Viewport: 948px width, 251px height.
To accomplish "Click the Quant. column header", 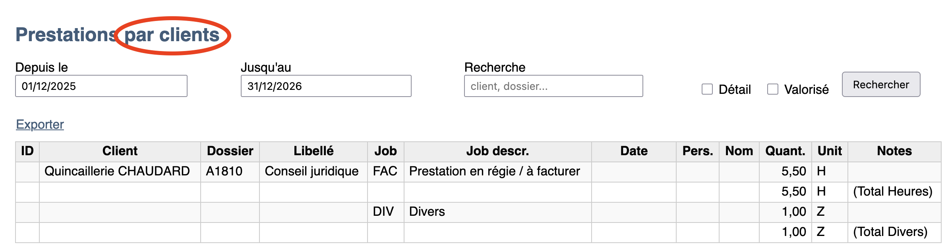I will (x=785, y=151).
